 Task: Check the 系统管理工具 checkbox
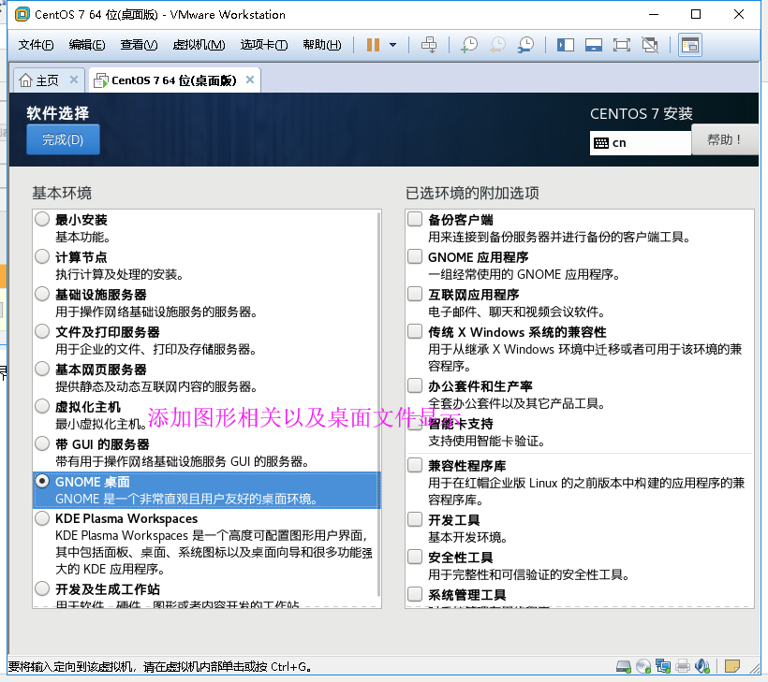pyautogui.click(x=415, y=594)
